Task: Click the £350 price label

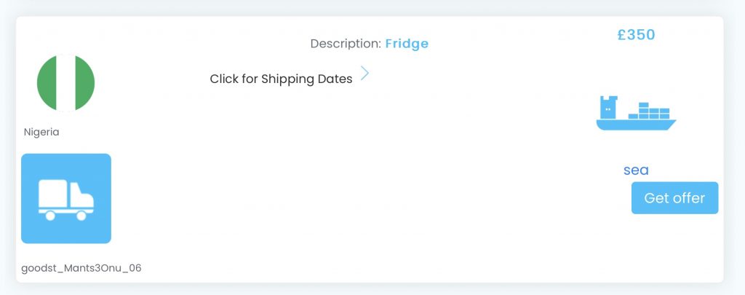Action: (636, 35)
